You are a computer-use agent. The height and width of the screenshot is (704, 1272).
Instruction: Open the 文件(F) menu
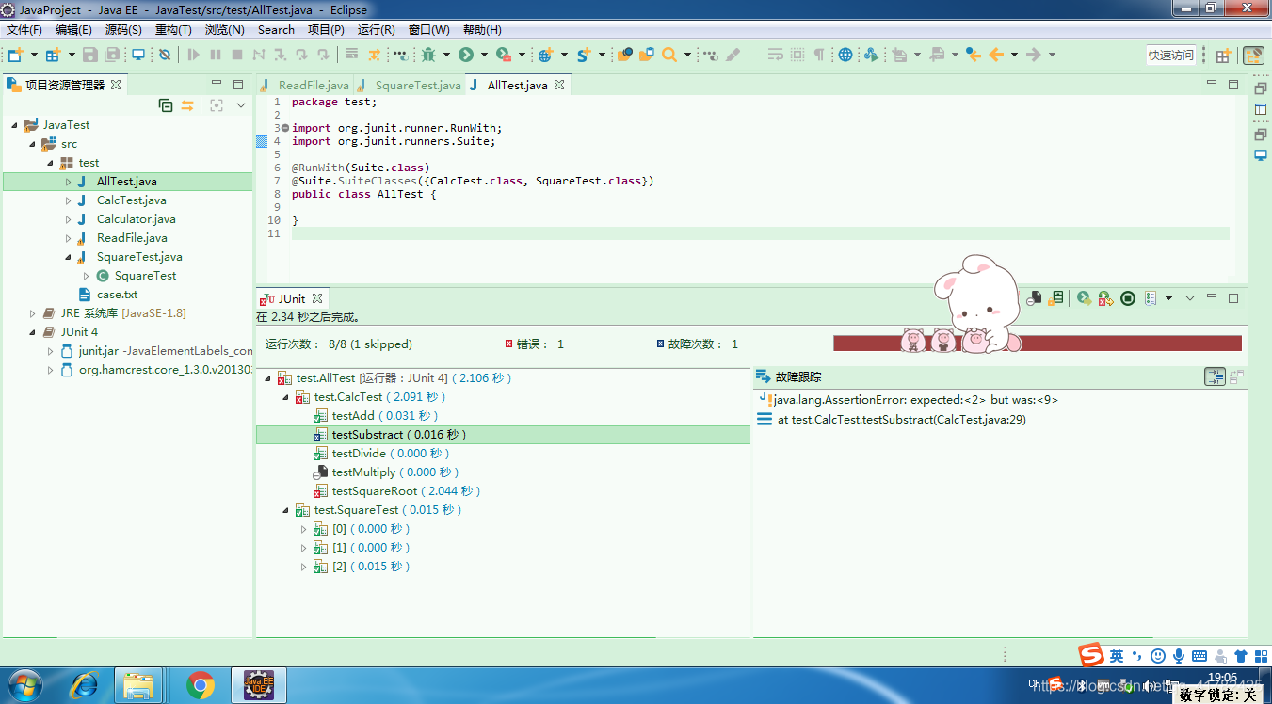pos(24,30)
